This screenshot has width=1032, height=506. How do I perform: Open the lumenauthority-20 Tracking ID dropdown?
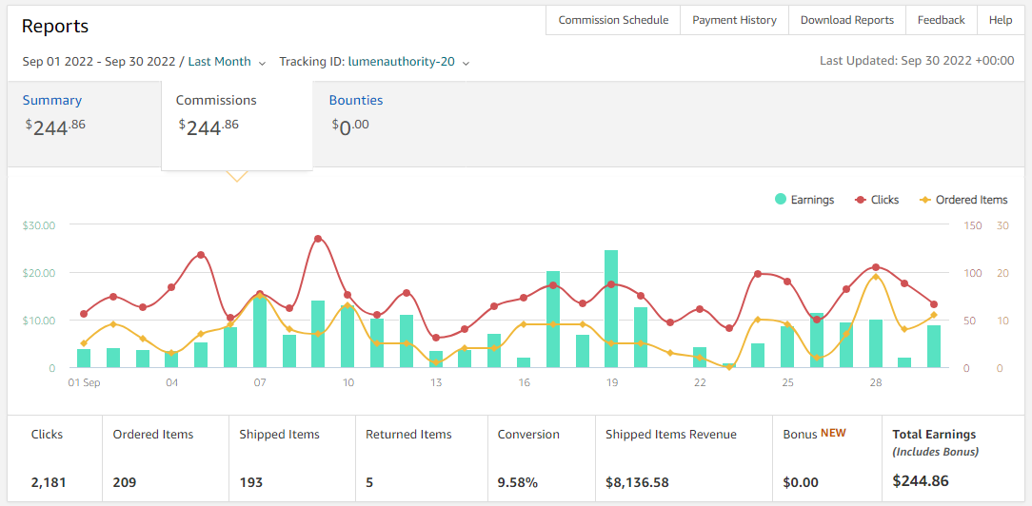[408, 62]
